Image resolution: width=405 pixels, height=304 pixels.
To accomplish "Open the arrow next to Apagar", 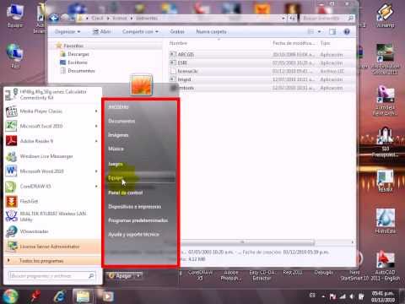I will [x=138, y=275].
